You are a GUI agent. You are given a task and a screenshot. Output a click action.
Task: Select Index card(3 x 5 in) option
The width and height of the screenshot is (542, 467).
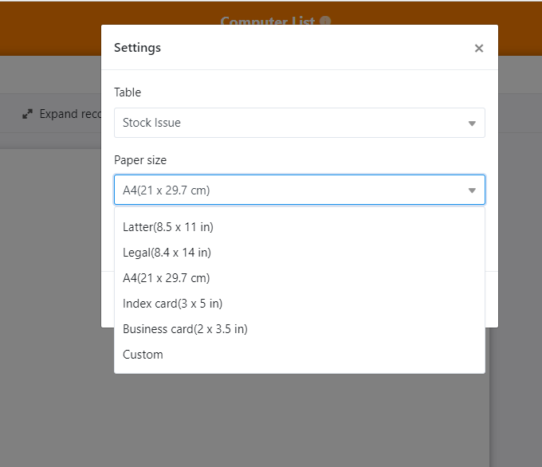pyautogui.click(x=172, y=304)
